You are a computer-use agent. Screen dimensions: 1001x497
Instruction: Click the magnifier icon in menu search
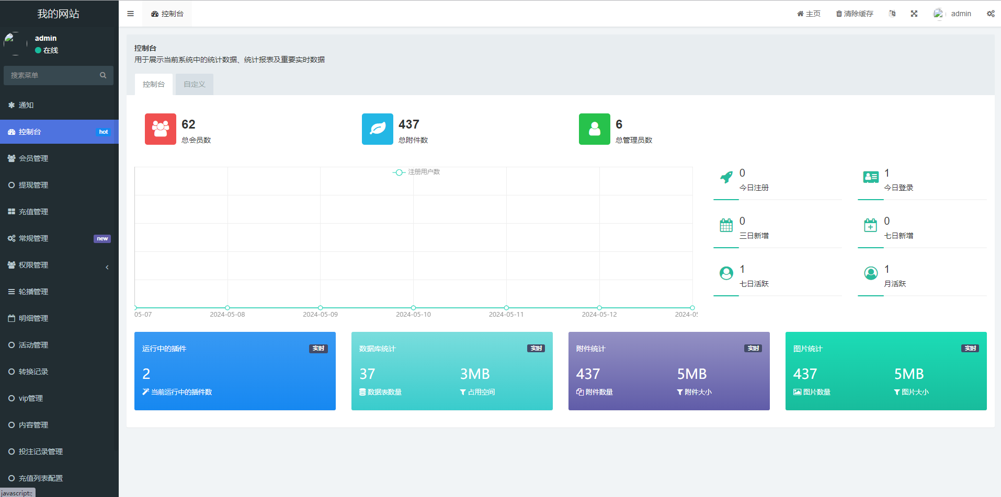coord(103,75)
